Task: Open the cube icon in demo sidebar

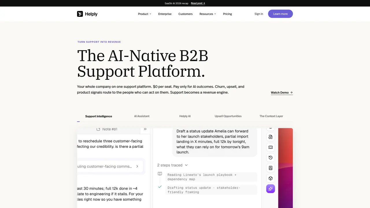Action: [271, 179]
